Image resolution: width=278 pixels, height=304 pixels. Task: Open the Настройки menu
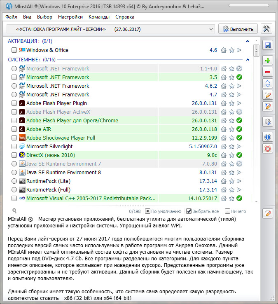pos(70,17)
